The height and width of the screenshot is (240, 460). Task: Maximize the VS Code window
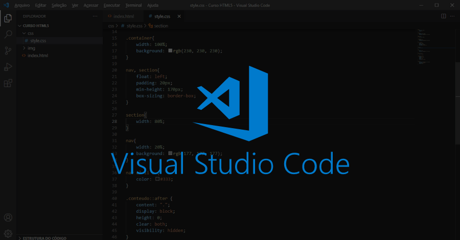click(x=436, y=5)
